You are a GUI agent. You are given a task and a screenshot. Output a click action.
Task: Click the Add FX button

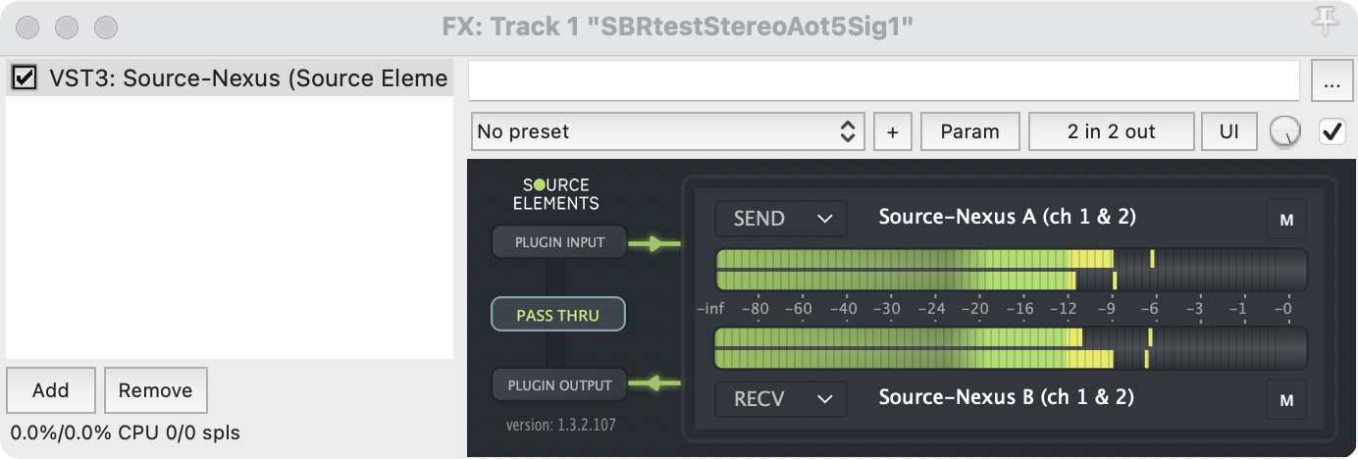click(50, 390)
